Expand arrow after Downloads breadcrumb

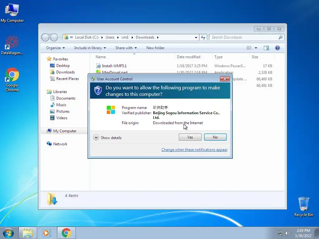tap(158, 37)
